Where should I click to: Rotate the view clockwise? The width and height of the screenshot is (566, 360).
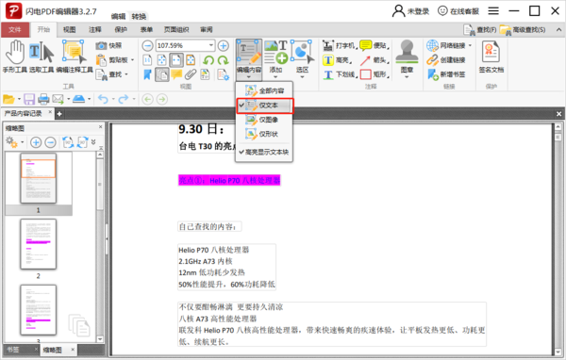pyautogui.click(x=223, y=60)
